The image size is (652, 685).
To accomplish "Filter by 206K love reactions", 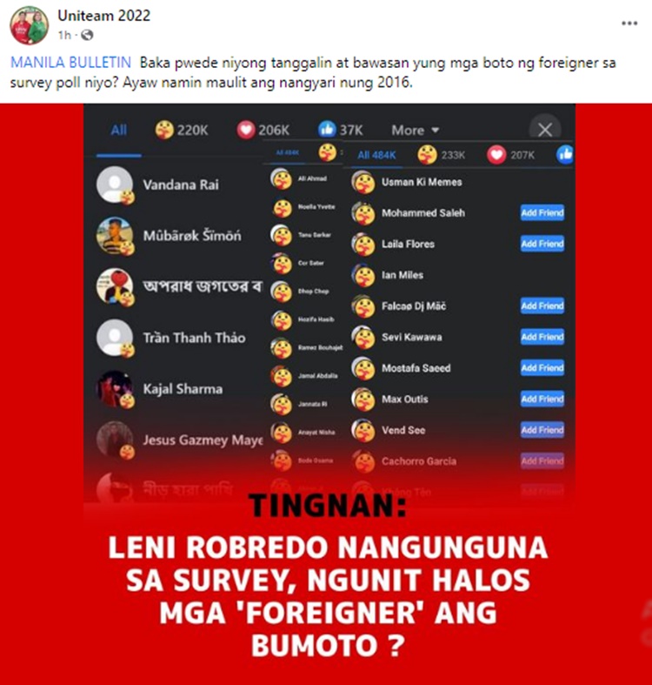I will (x=263, y=130).
